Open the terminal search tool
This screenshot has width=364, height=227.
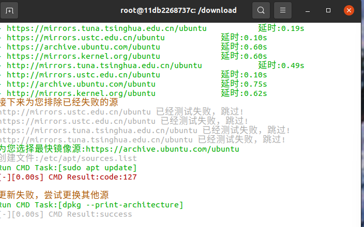pyautogui.click(x=261, y=10)
